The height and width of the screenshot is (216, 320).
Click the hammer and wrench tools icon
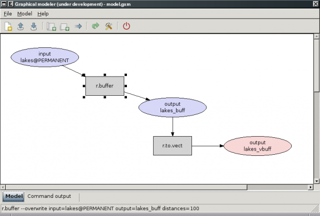(x=108, y=26)
